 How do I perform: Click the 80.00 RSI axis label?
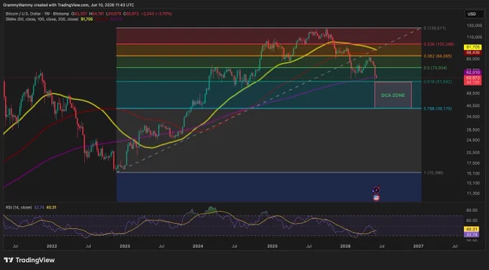coord(472,210)
